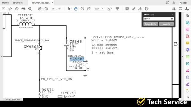The image size is (191, 107).
Task: Click the L9560 inductor label
Action: [26, 18]
